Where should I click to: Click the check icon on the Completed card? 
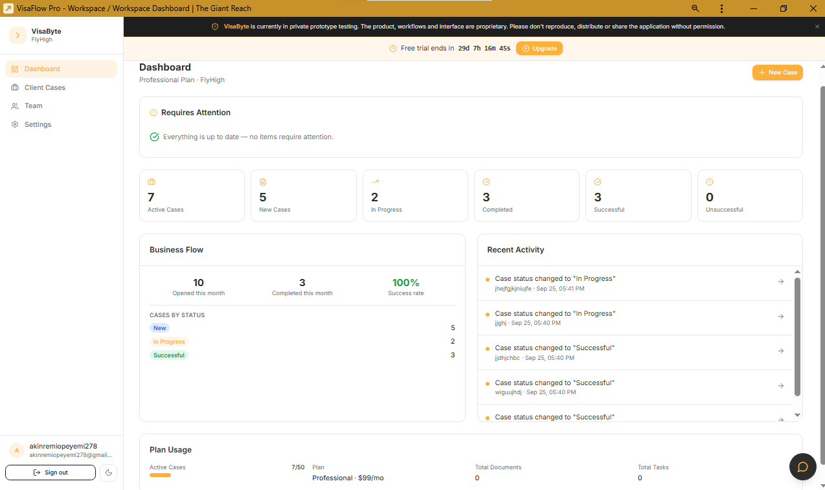486,182
